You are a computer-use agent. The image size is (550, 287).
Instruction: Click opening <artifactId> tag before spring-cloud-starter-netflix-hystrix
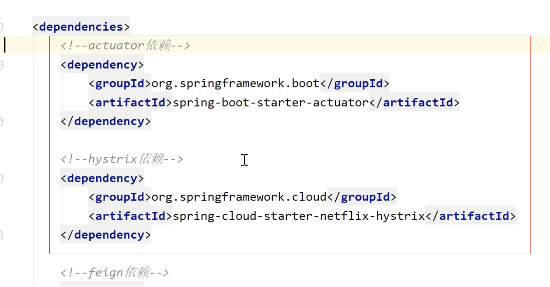point(130,216)
